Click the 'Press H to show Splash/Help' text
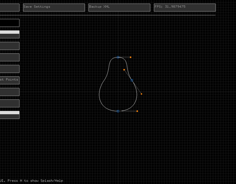The image size is (236, 184). coord(35,180)
